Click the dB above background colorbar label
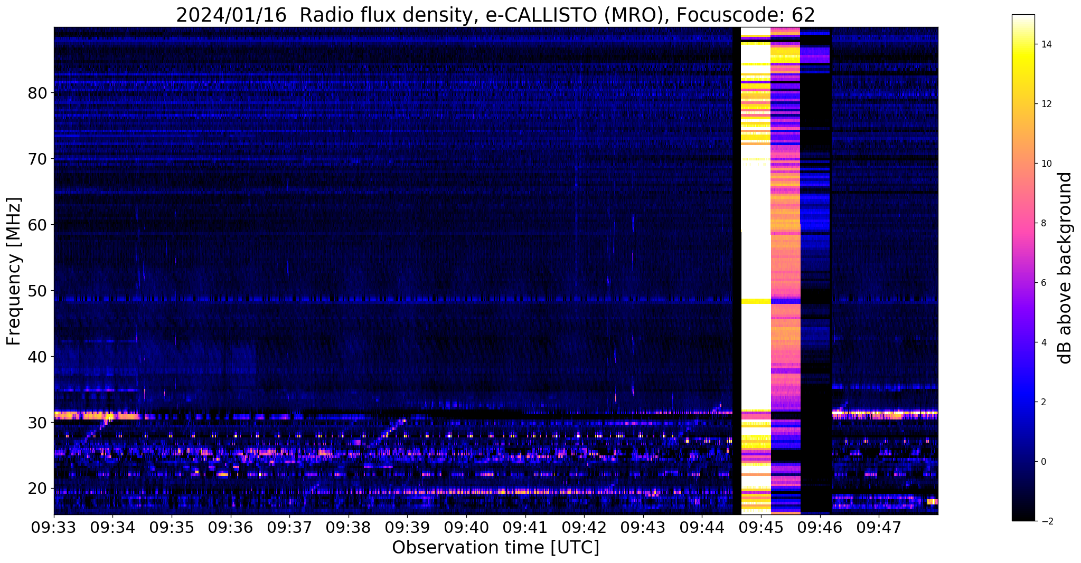The height and width of the screenshot is (563, 1081). (x=1065, y=268)
